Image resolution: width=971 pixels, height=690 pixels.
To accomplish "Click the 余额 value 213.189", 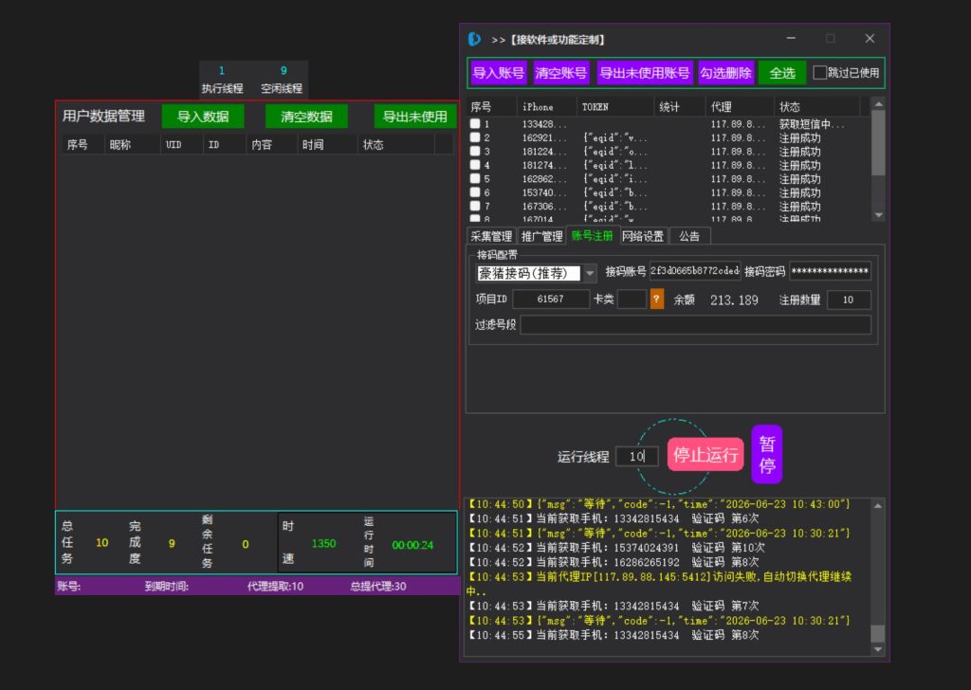I will click(x=734, y=300).
